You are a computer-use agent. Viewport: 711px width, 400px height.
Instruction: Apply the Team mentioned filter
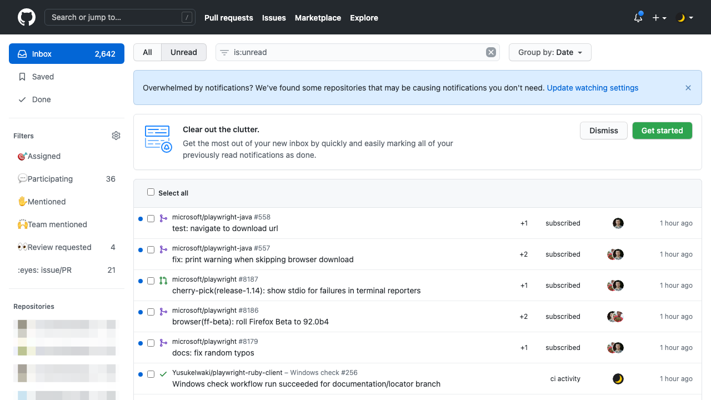(67, 224)
